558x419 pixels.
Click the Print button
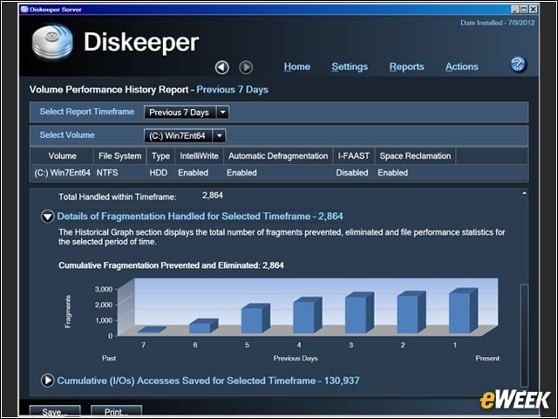[x=116, y=411]
